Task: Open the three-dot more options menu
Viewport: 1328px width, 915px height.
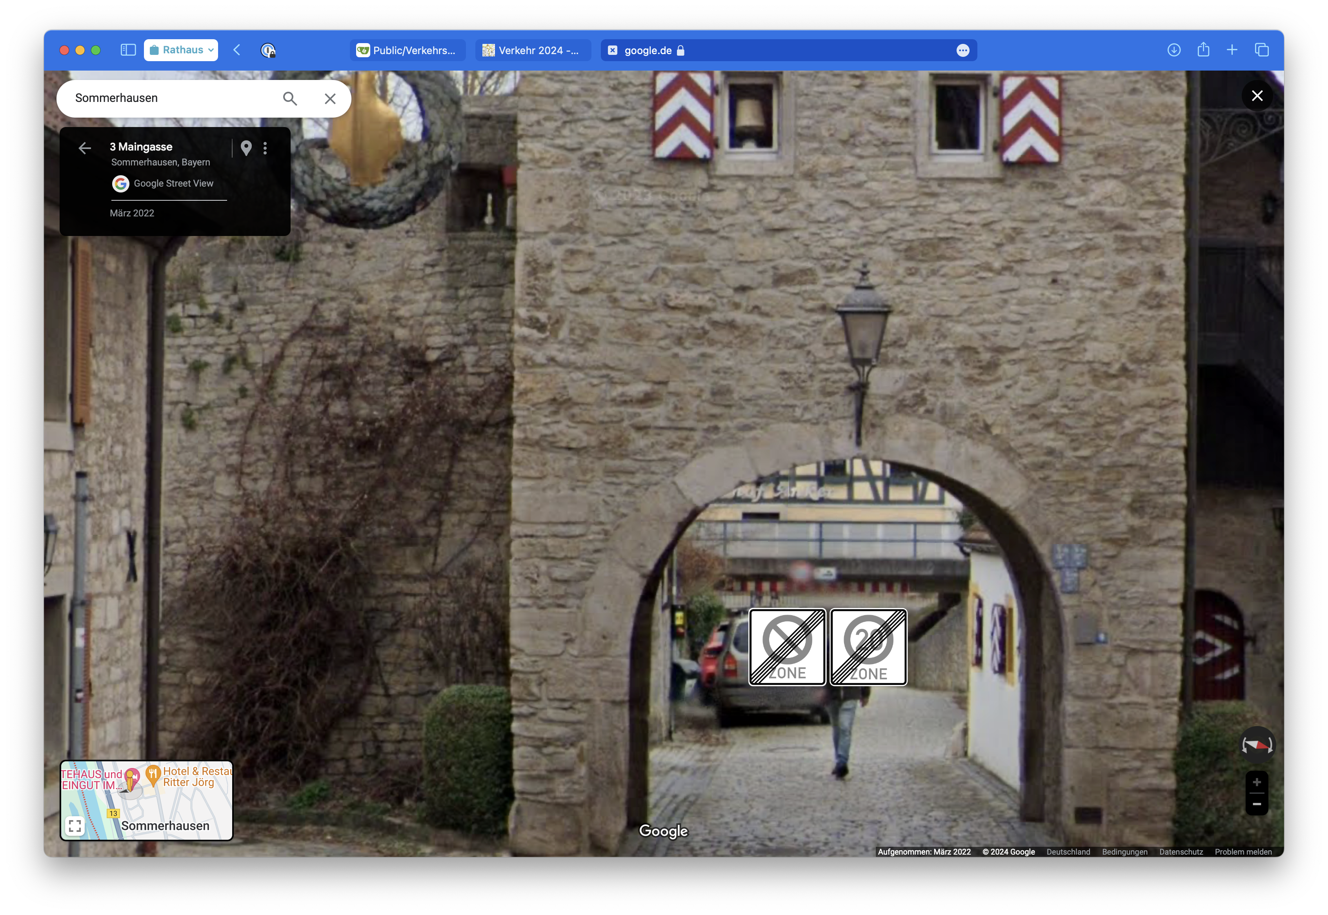Action: tap(265, 148)
